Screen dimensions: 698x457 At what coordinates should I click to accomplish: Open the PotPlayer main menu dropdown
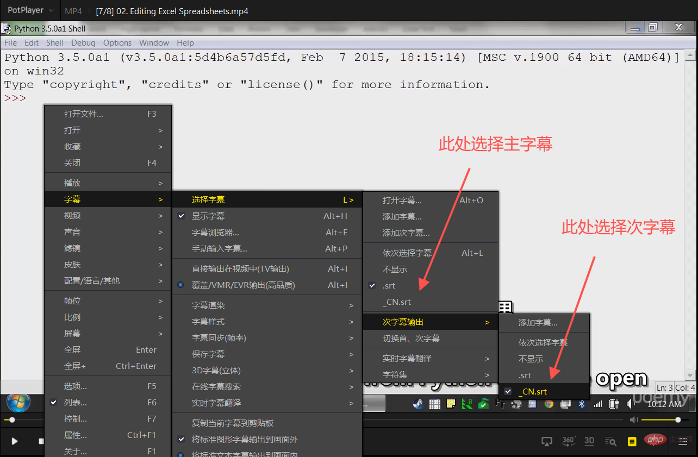(x=31, y=10)
